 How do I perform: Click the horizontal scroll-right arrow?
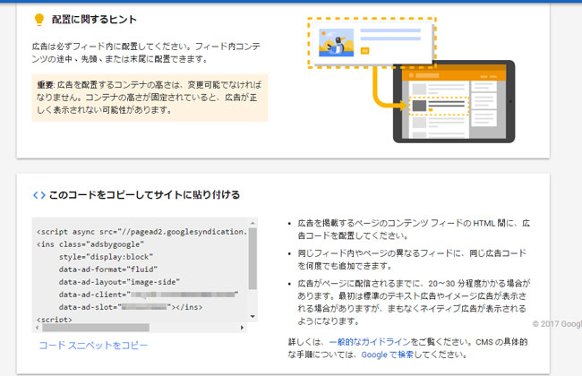point(242,328)
